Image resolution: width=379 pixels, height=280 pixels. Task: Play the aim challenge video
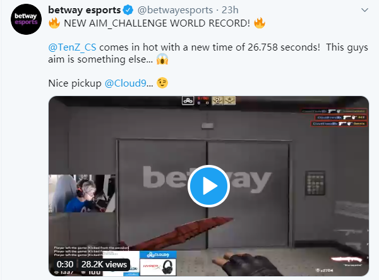[x=208, y=186]
